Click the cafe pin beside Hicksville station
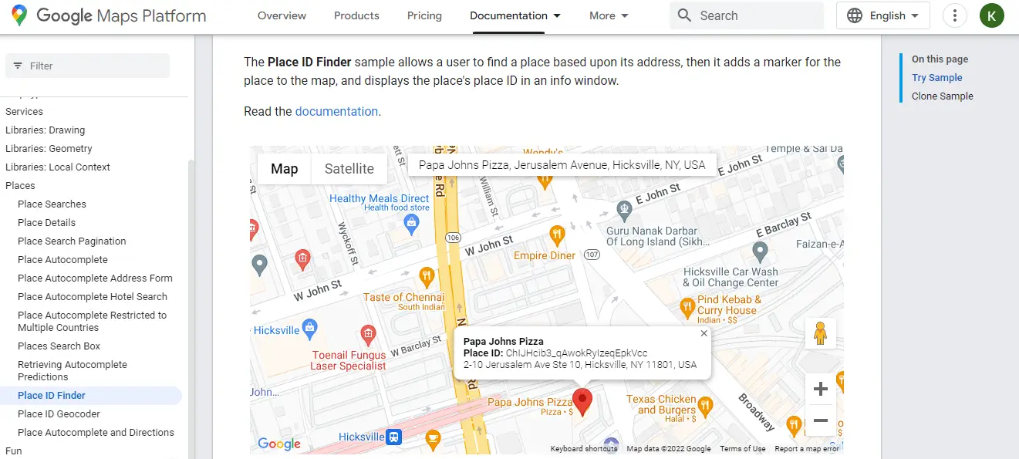 tap(433, 440)
